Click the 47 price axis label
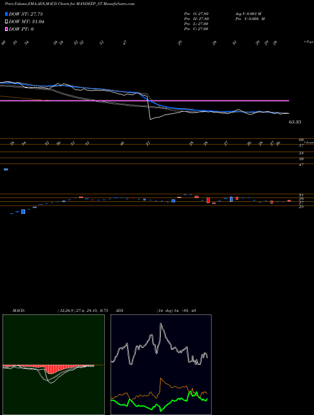Image resolution: width=314 pixels, height=415 pixels. (x=301, y=165)
